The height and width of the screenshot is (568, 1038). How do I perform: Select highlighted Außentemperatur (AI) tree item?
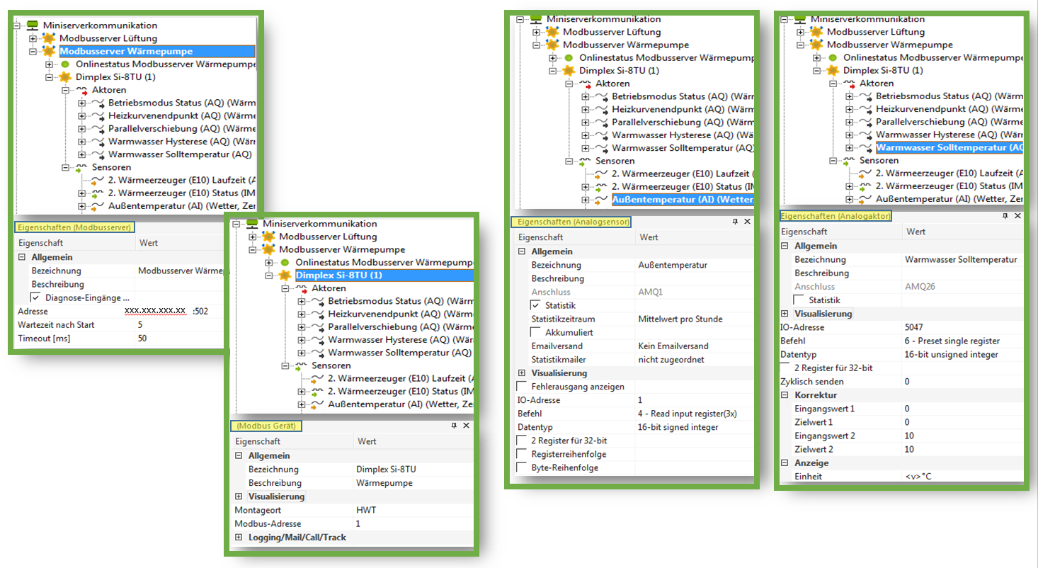[683, 200]
